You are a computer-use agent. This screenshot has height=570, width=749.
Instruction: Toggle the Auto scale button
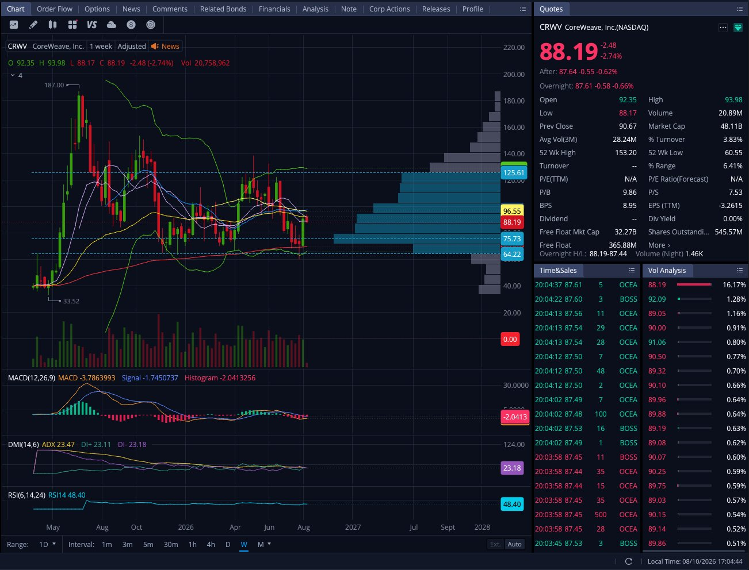pyautogui.click(x=515, y=544)
